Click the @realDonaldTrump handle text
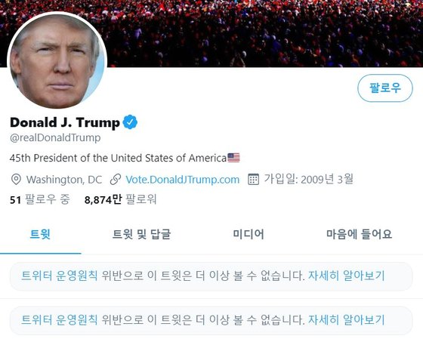 (x=55, y=138)
